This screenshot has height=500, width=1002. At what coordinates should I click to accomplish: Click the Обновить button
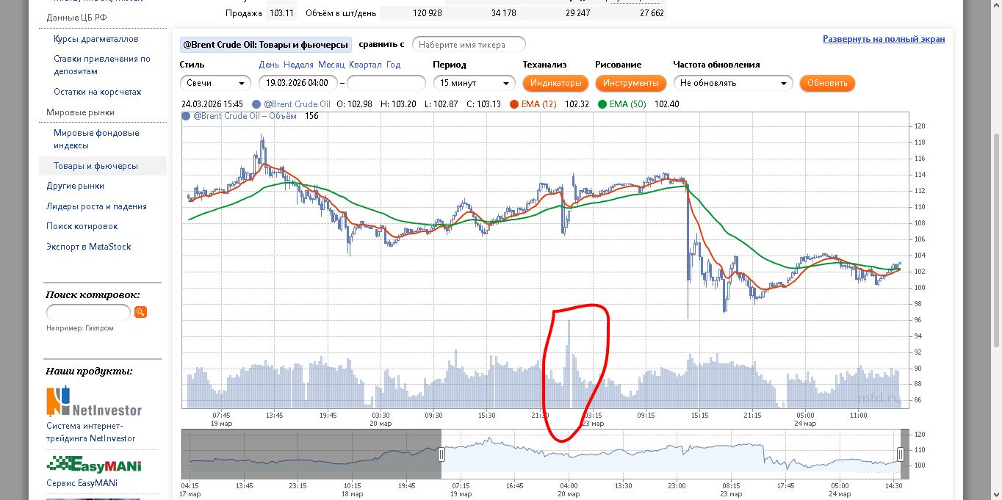827,83
